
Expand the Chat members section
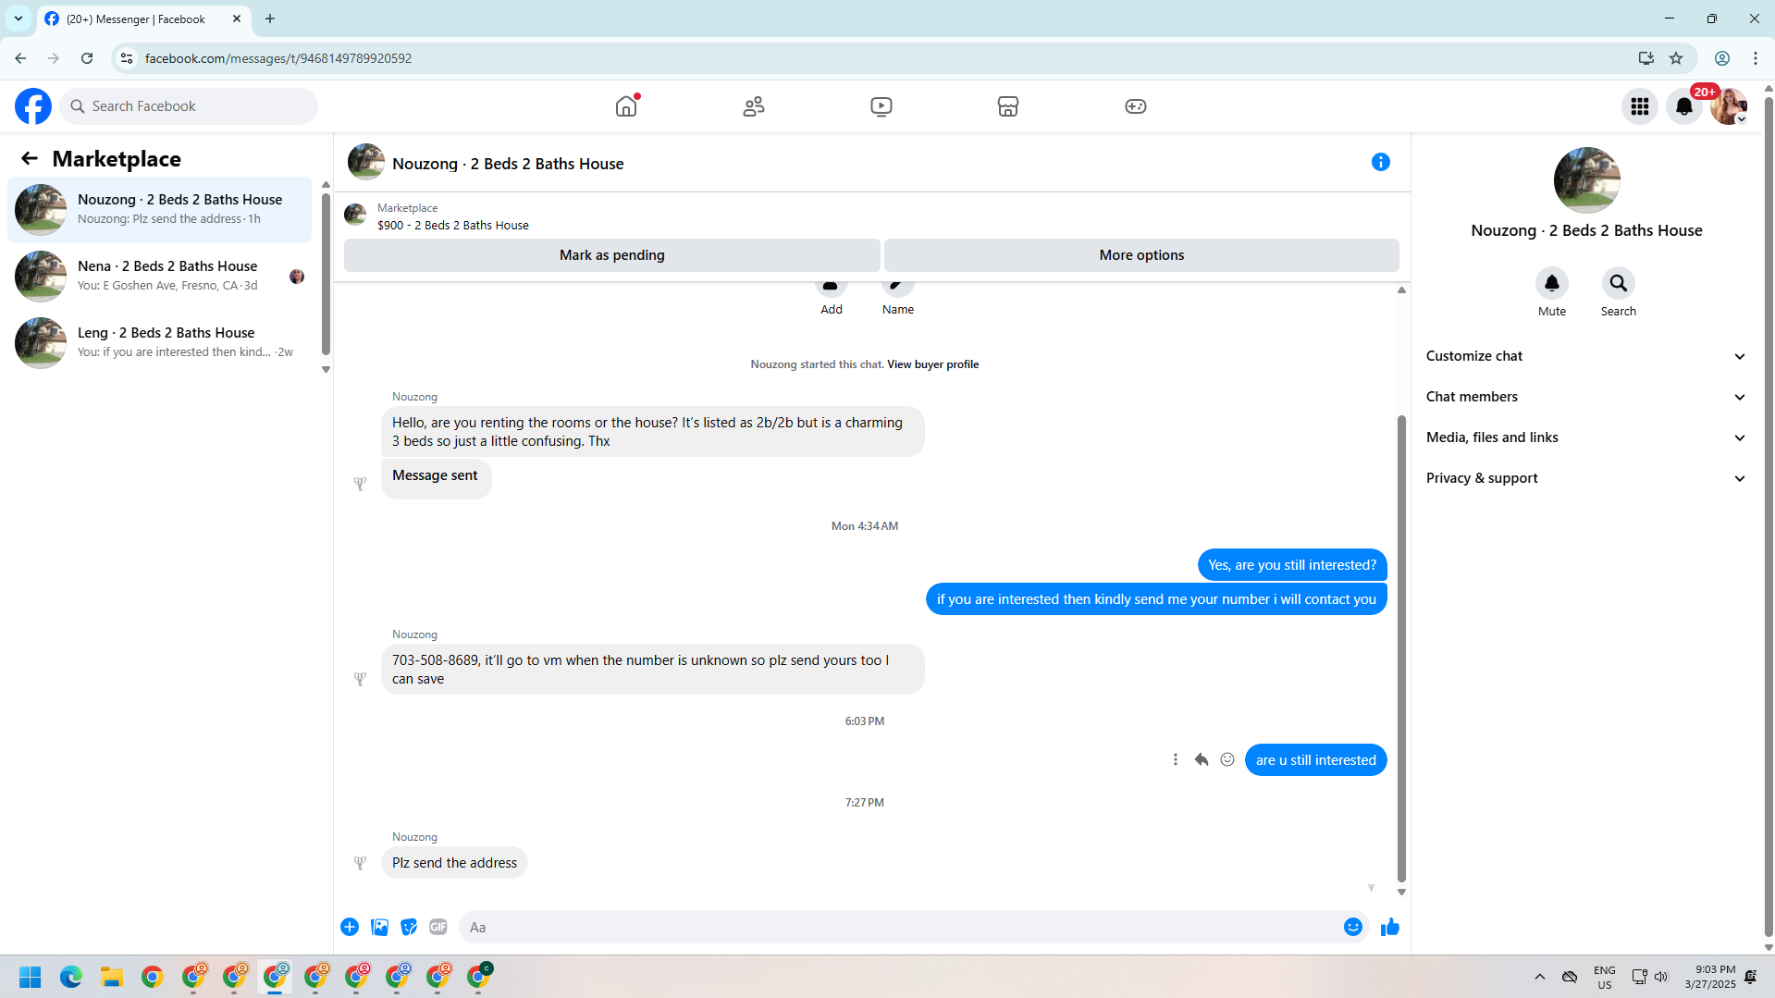click(x=1586, y=397)
